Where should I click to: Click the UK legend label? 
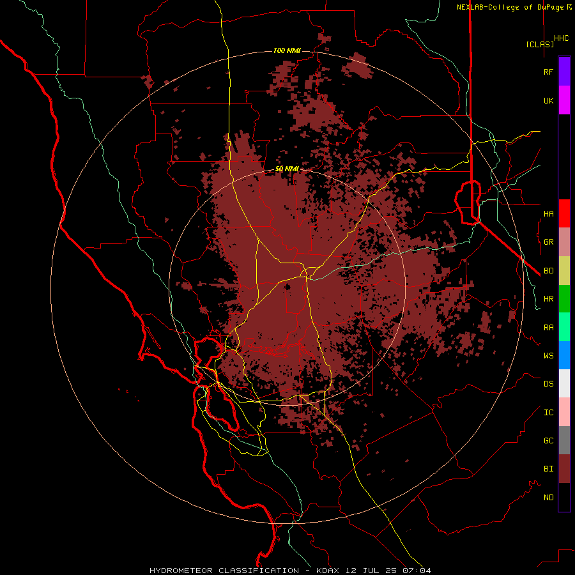pos(548,100)
